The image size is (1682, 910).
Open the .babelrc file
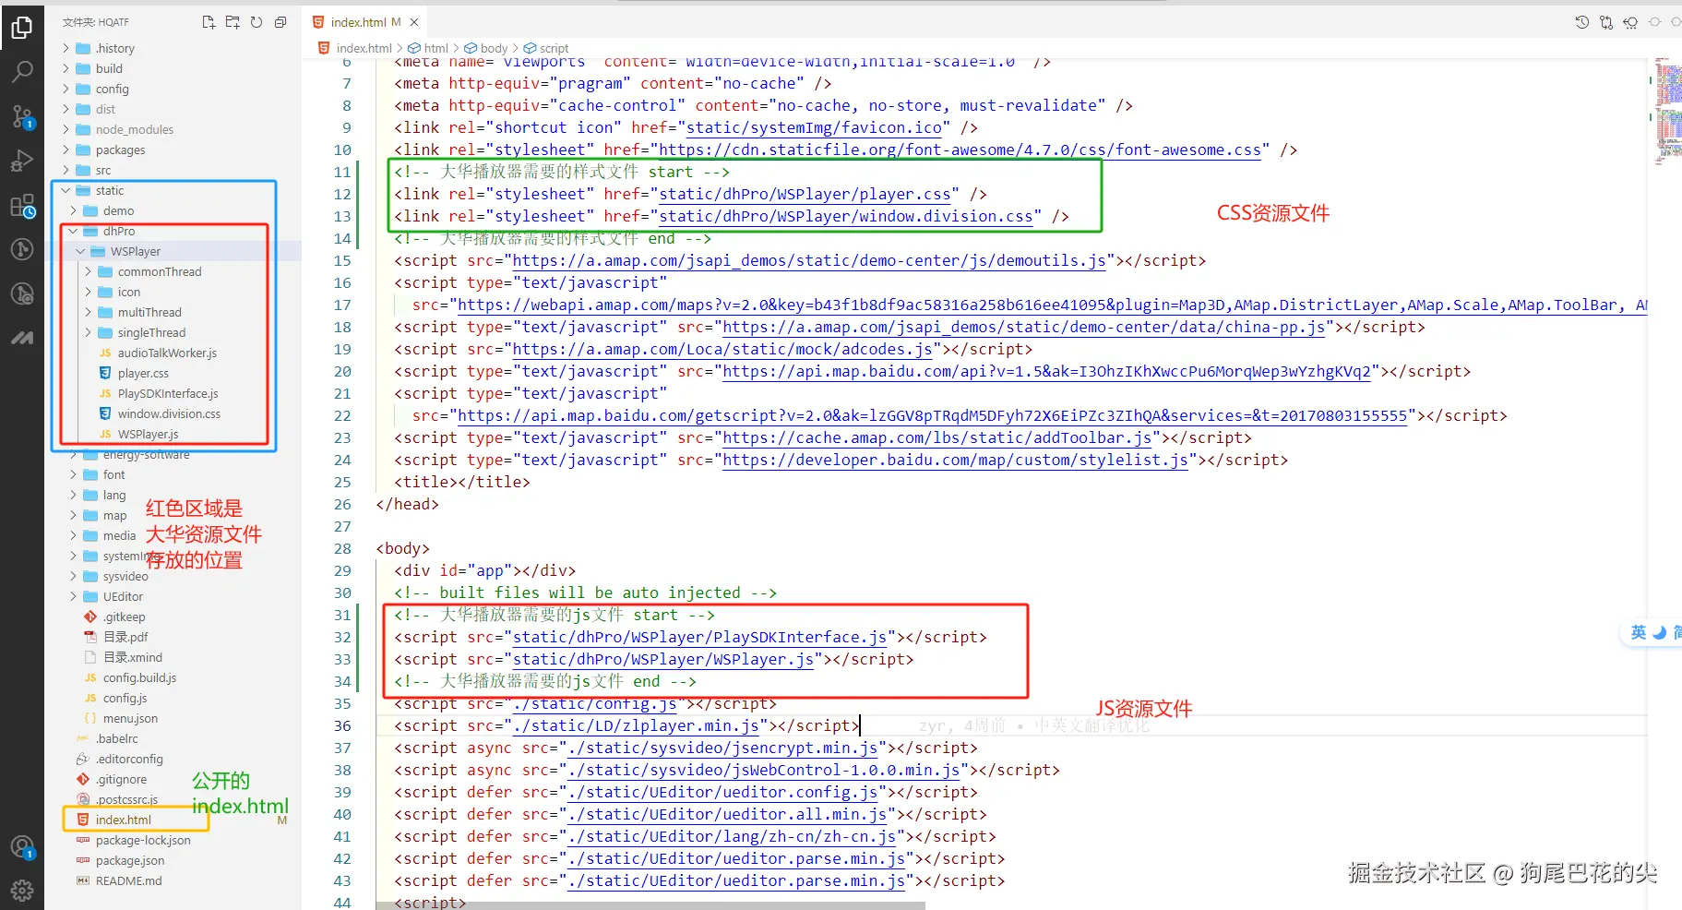[x=116, y=738]
